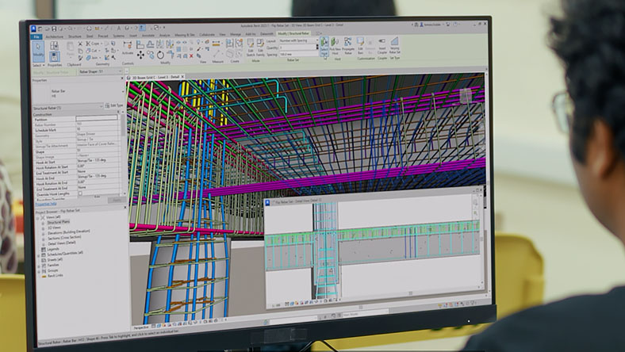Switch to the Structure ribbon tab
The width and height of the screenshot is (625, 352).
click(75, 36)
